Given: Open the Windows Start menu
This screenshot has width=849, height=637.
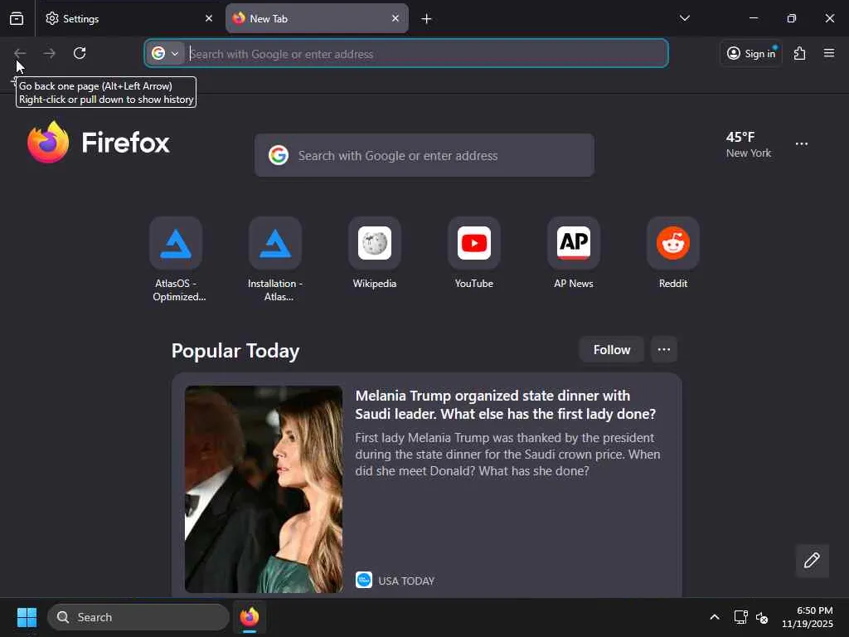Looking at the screenshot, I should pyautogui.click(x=27, y=617).
